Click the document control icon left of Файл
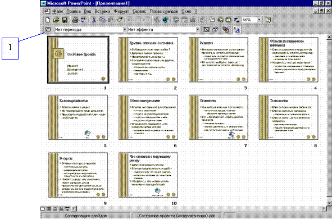Screen dimensions: 332x219 point(47,11)
